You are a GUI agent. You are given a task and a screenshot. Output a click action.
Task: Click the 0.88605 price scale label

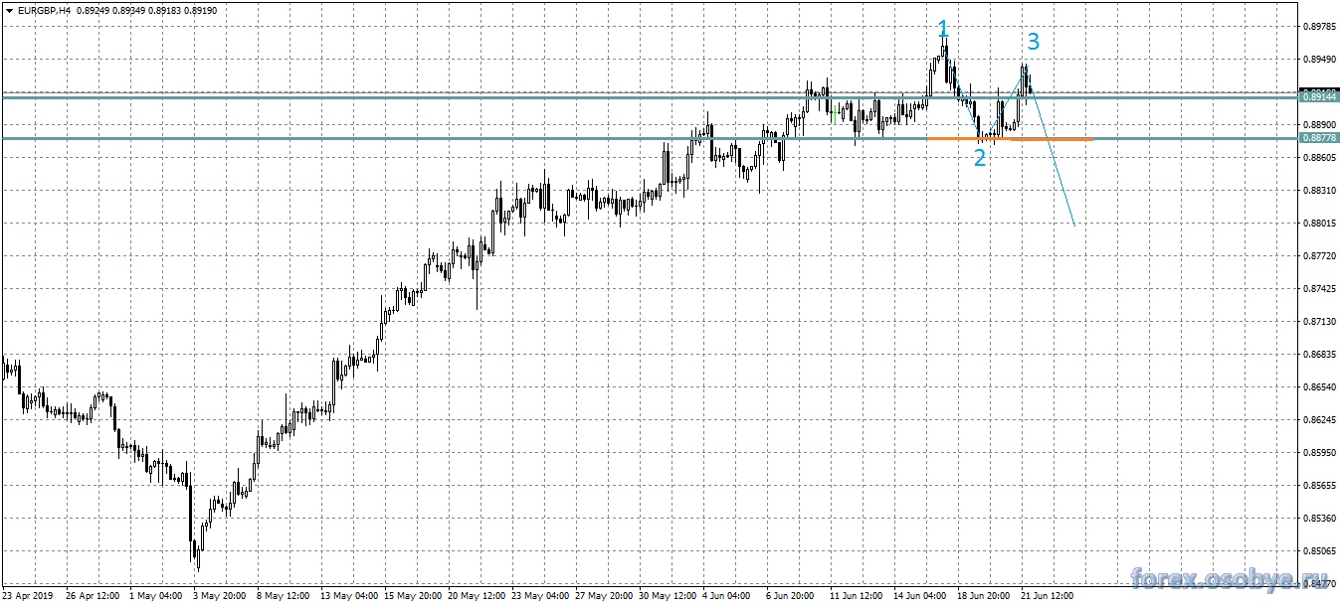pyautogui.click(x=1320, y=158)
